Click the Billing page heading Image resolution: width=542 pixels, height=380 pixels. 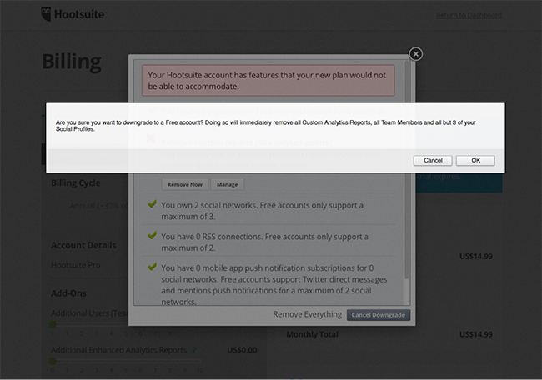[x=72, y=62]
